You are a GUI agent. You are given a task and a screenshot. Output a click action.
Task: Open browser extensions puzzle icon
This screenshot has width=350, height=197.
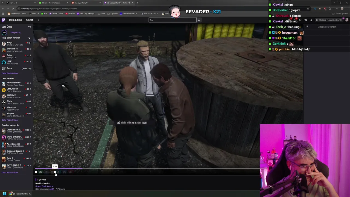click(330, 8)
